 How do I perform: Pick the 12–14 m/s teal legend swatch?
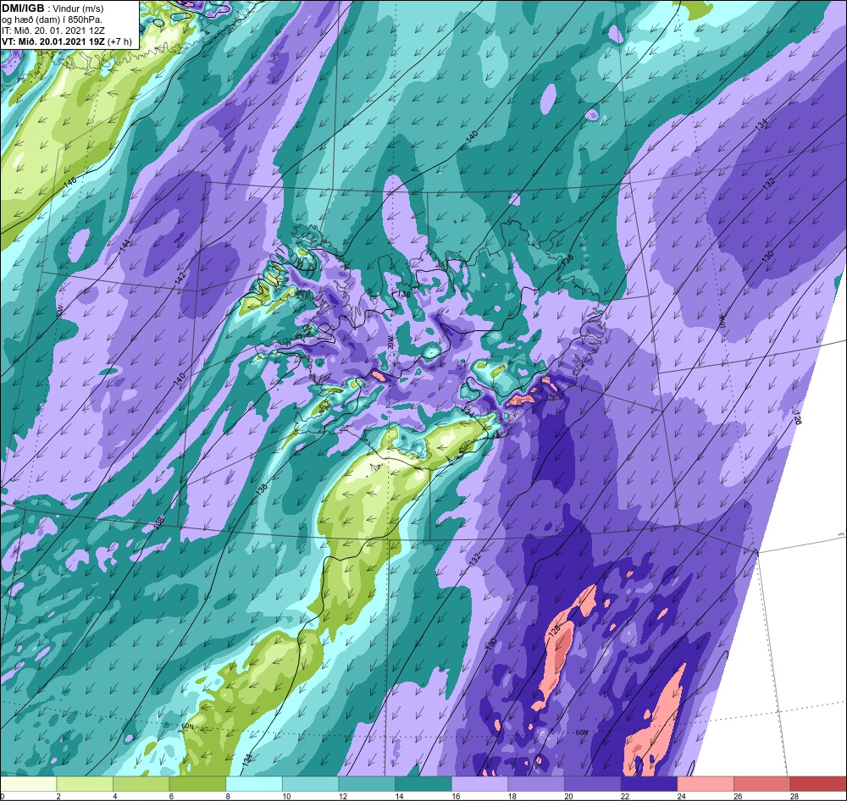(367, 784)
